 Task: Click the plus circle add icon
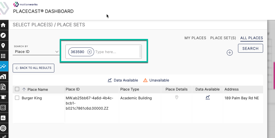[x=229, y=53]
